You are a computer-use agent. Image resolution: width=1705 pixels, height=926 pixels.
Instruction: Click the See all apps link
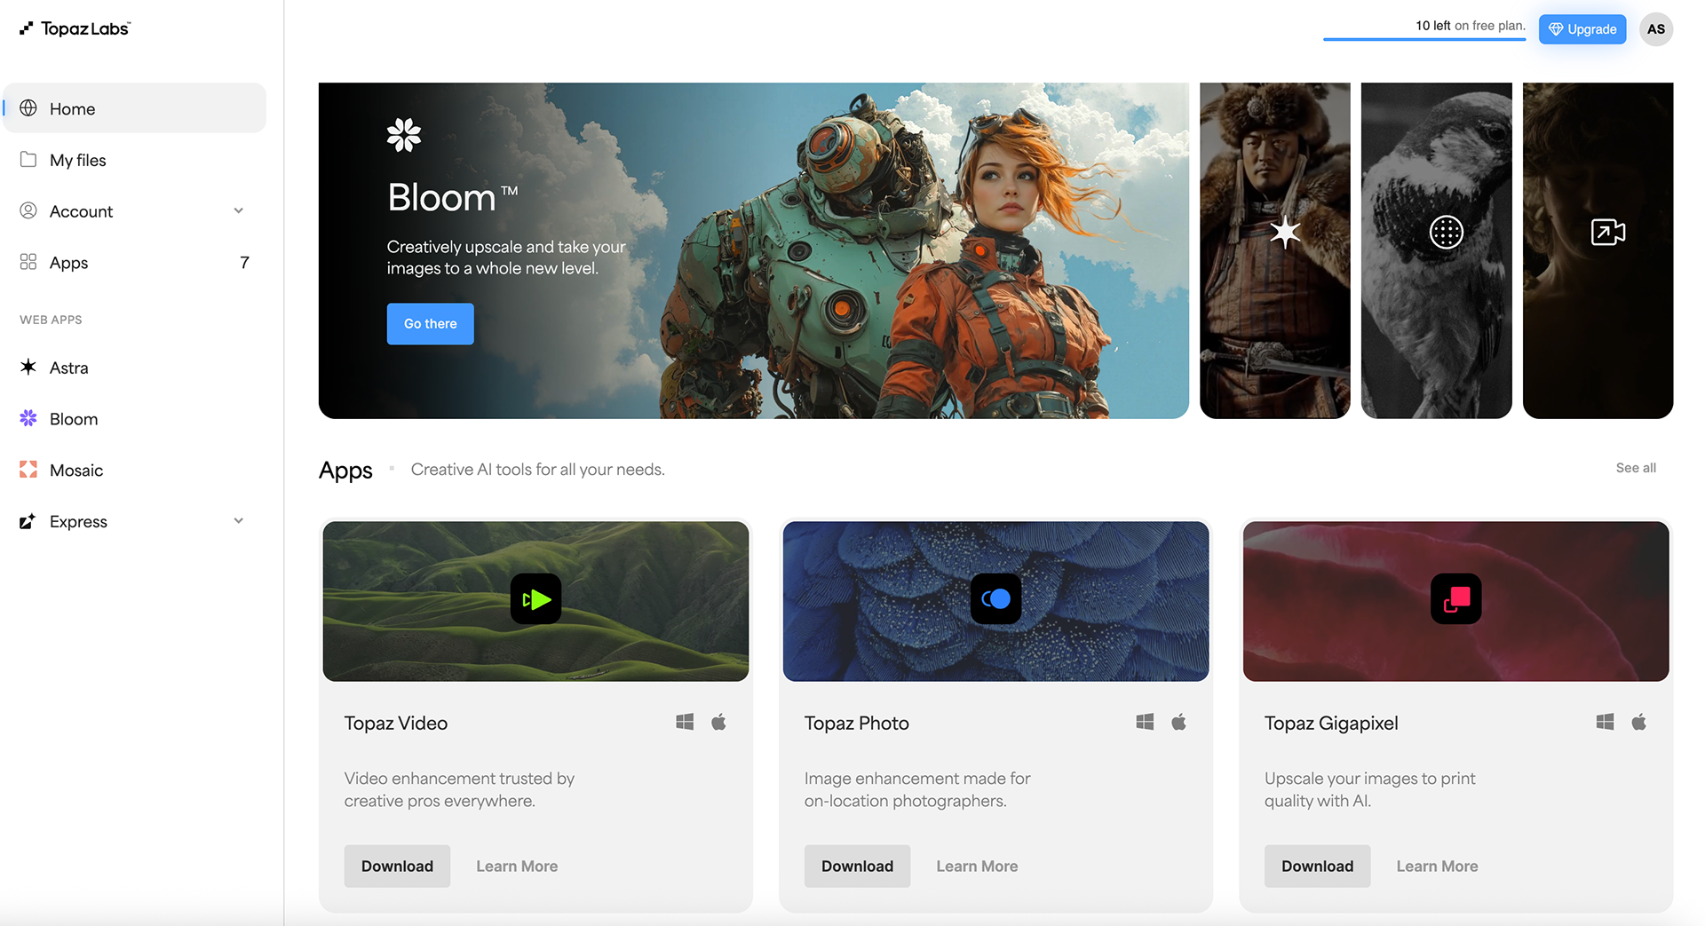coord(1636,468)
